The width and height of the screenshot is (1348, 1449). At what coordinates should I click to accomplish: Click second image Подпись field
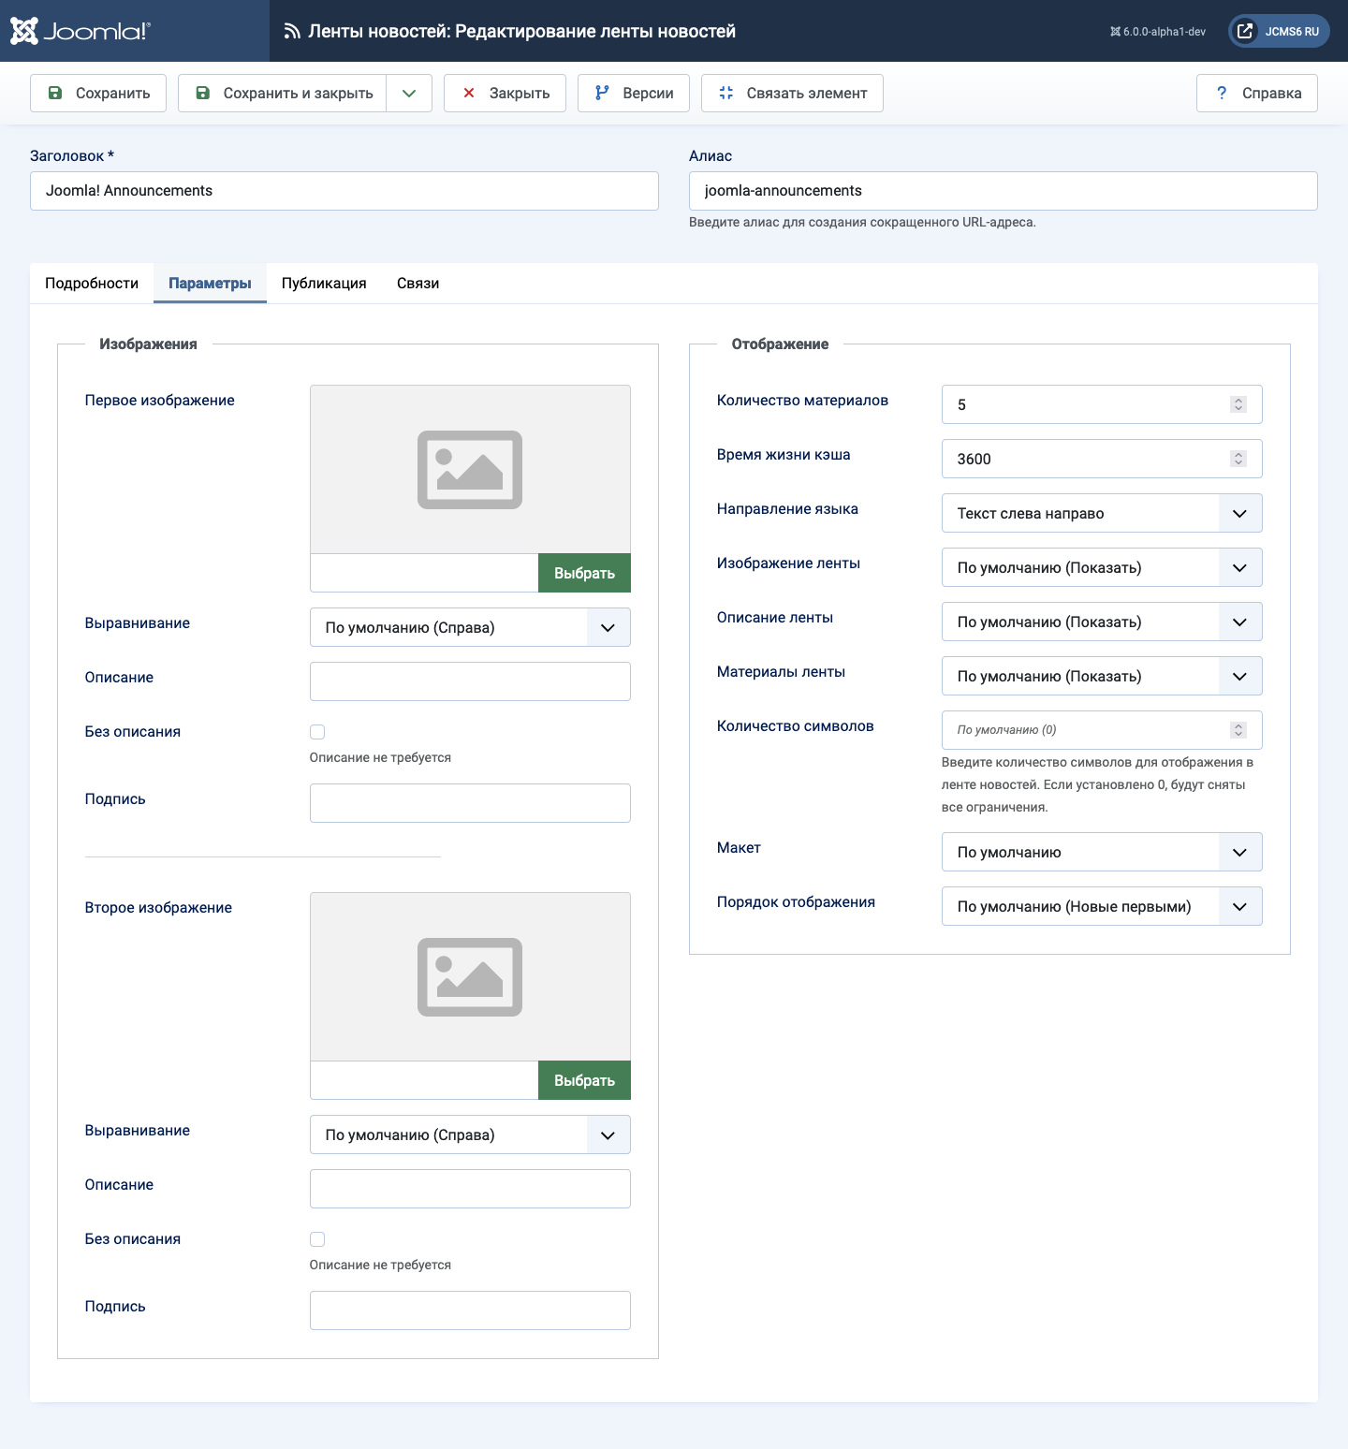click(x=470, y=1310)
